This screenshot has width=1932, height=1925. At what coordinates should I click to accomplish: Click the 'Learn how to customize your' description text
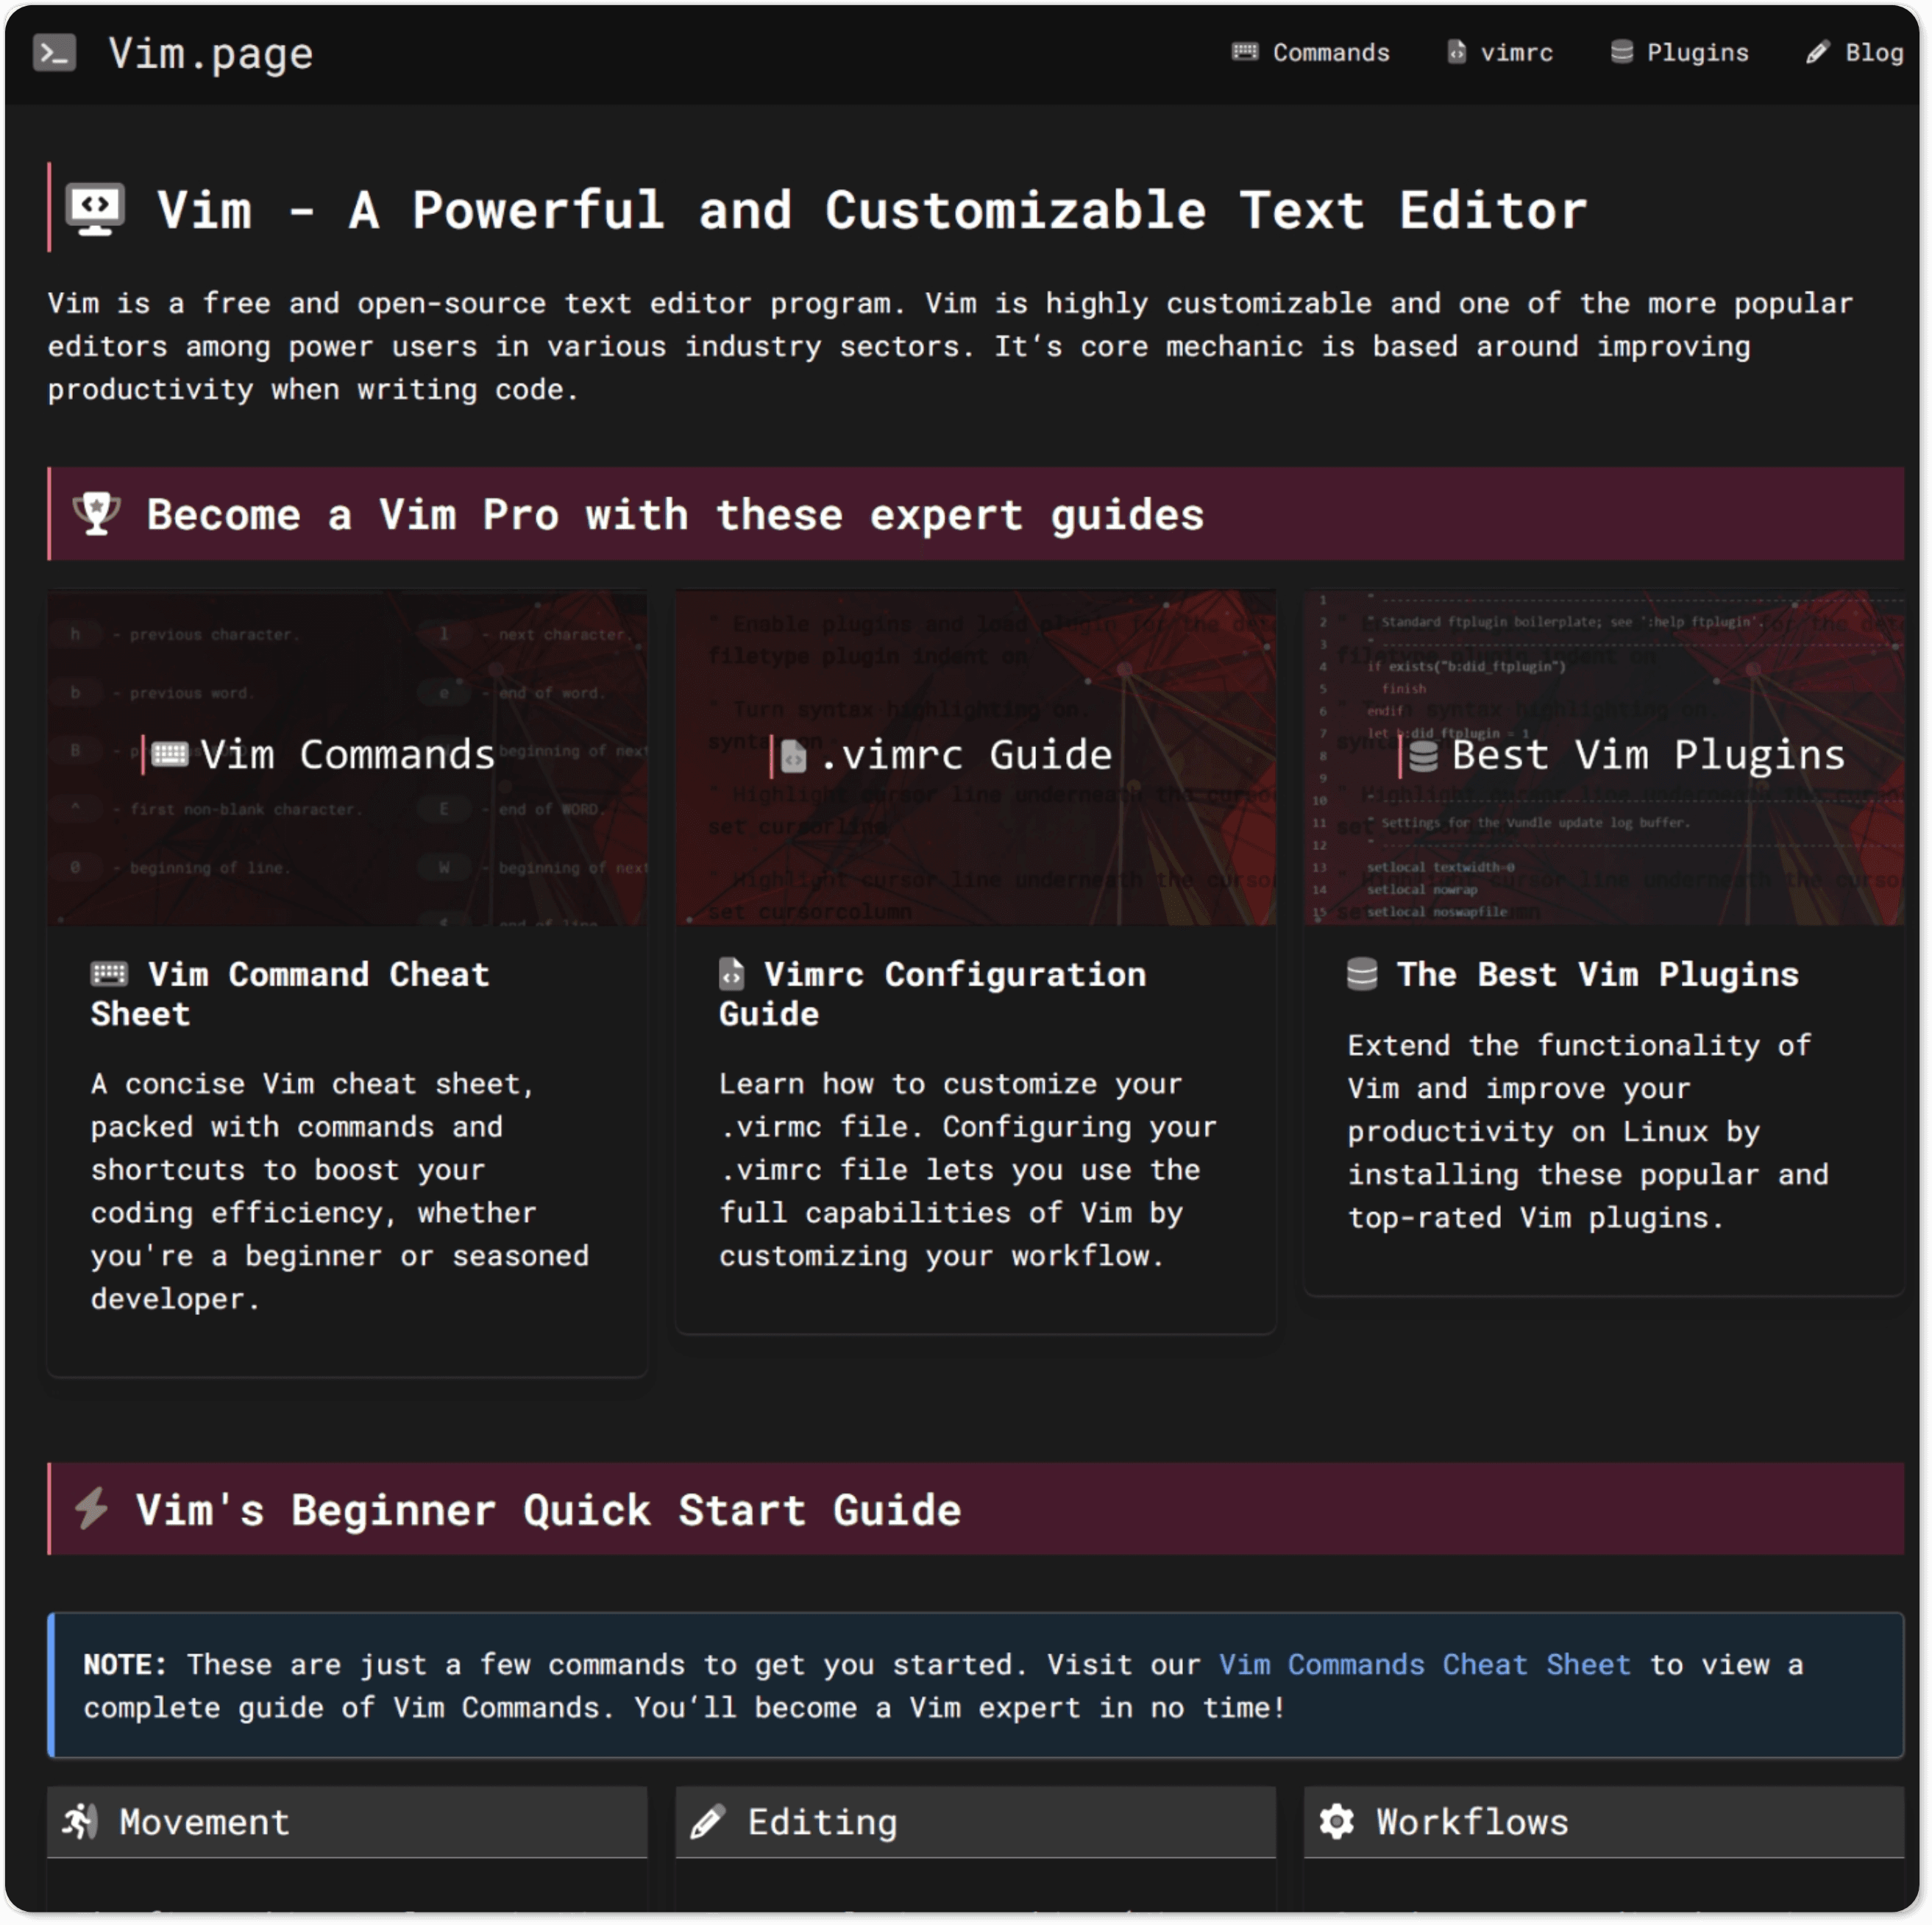coord(968,1169)
